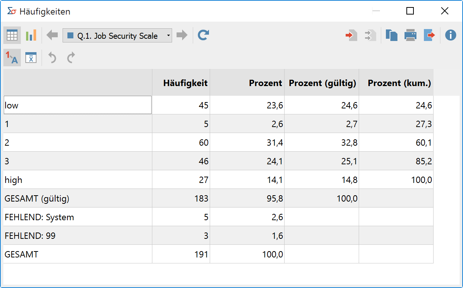Copy table to clipboard icon
Screen dimensions: 463x288
[391, 35]
